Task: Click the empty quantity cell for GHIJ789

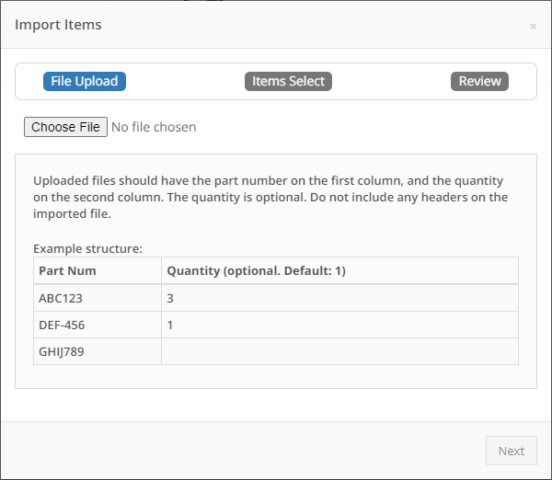Action: coord(339,351)
